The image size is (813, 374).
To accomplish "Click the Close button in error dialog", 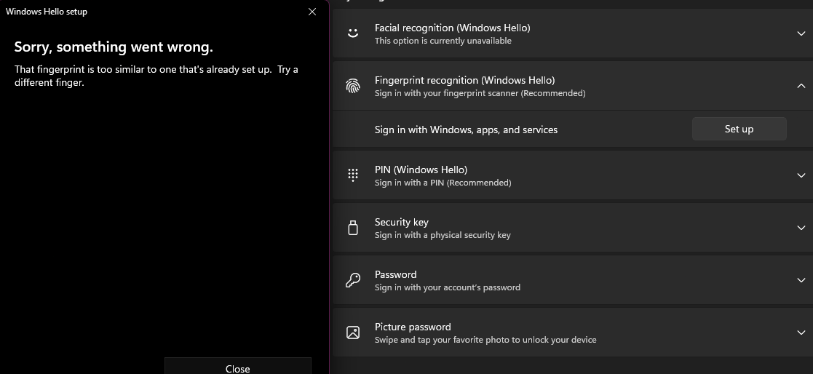I will pos(238,367).
